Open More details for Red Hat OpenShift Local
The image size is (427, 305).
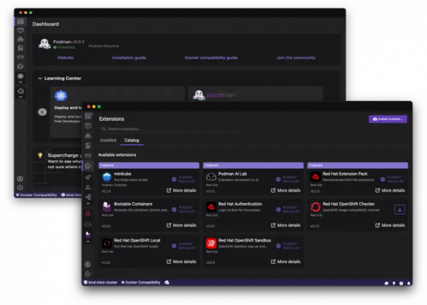coord(181,262)
